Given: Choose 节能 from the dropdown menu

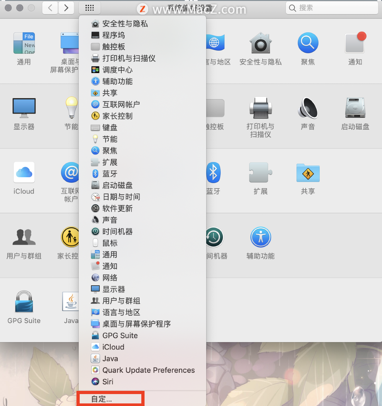Looking at the screenshot, I should coord(142,139).
